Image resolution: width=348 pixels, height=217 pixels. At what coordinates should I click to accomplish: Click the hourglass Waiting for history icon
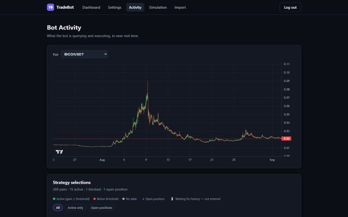pos(172,199)
